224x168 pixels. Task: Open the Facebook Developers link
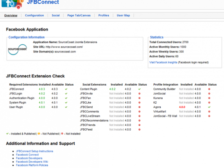pyautogui.click(x=29, y=158)
